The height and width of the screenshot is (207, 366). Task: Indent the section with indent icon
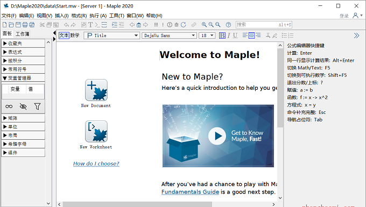pos(115,25)
